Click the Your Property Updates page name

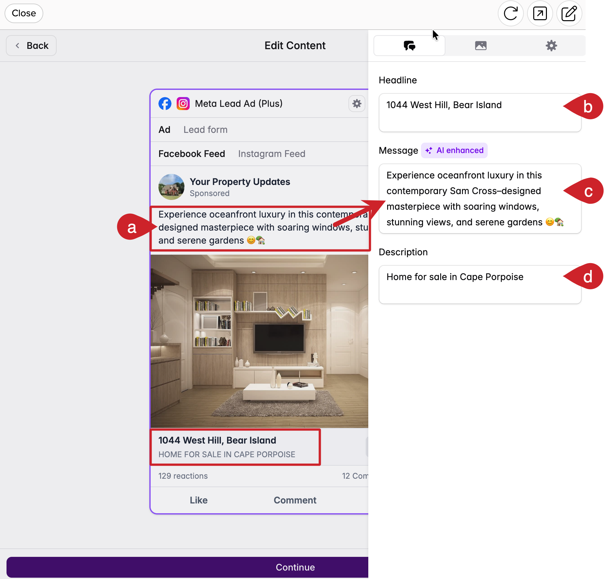point(240,182)
